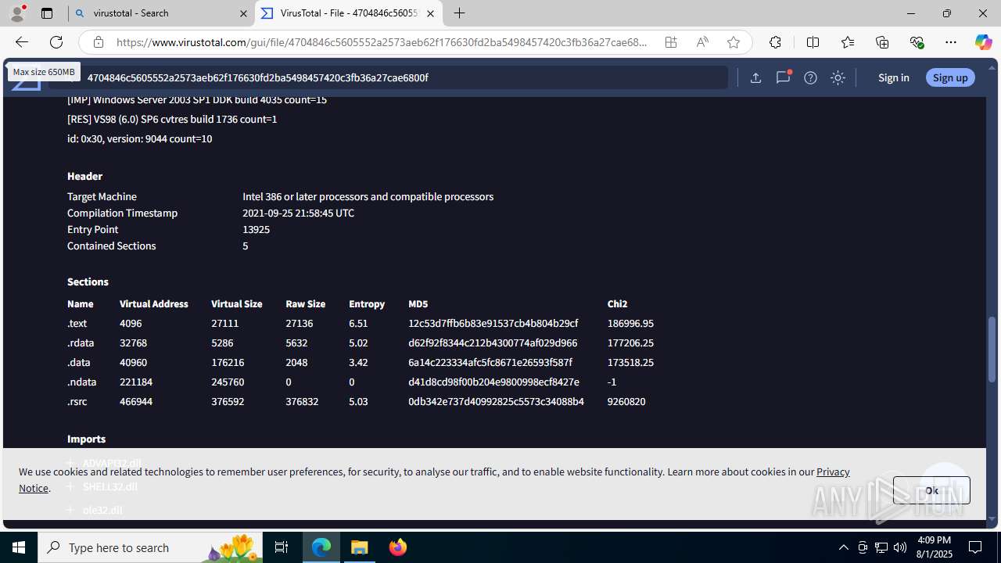
Task: Click Sign in link
Action: tap(893, 77)
